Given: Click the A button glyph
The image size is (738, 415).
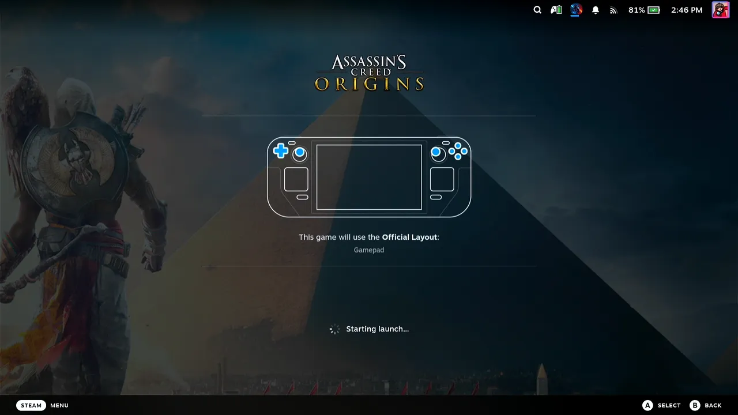Looking at the screenshot, I should pos(647,405).
